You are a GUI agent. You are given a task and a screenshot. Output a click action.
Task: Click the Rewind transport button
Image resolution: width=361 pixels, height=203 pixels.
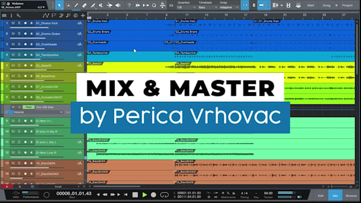click(105, 195)
